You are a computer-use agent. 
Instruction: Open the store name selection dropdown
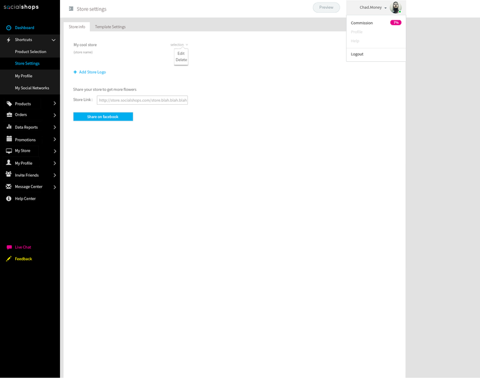click(x=179, y=45)
